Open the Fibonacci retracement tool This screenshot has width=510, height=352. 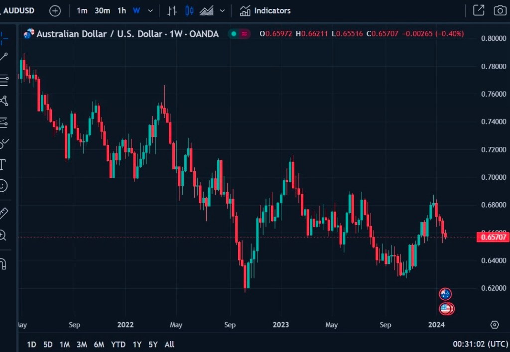pos(4,80)
